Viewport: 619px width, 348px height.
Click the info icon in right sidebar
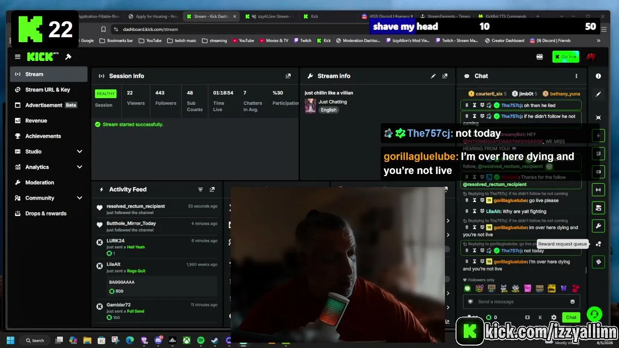pos(598,76)
